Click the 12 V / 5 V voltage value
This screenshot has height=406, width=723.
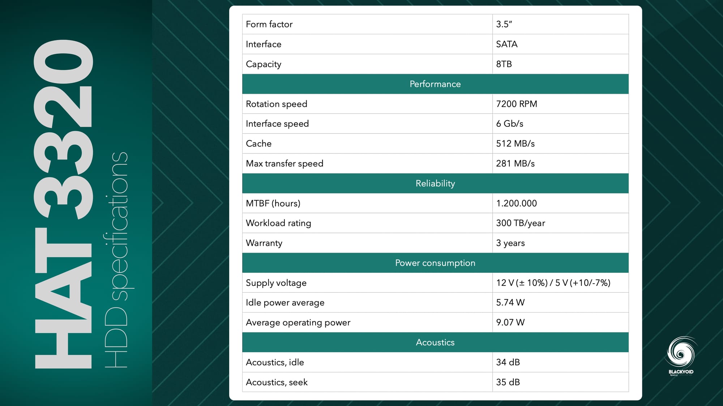[x=553, y=283]
